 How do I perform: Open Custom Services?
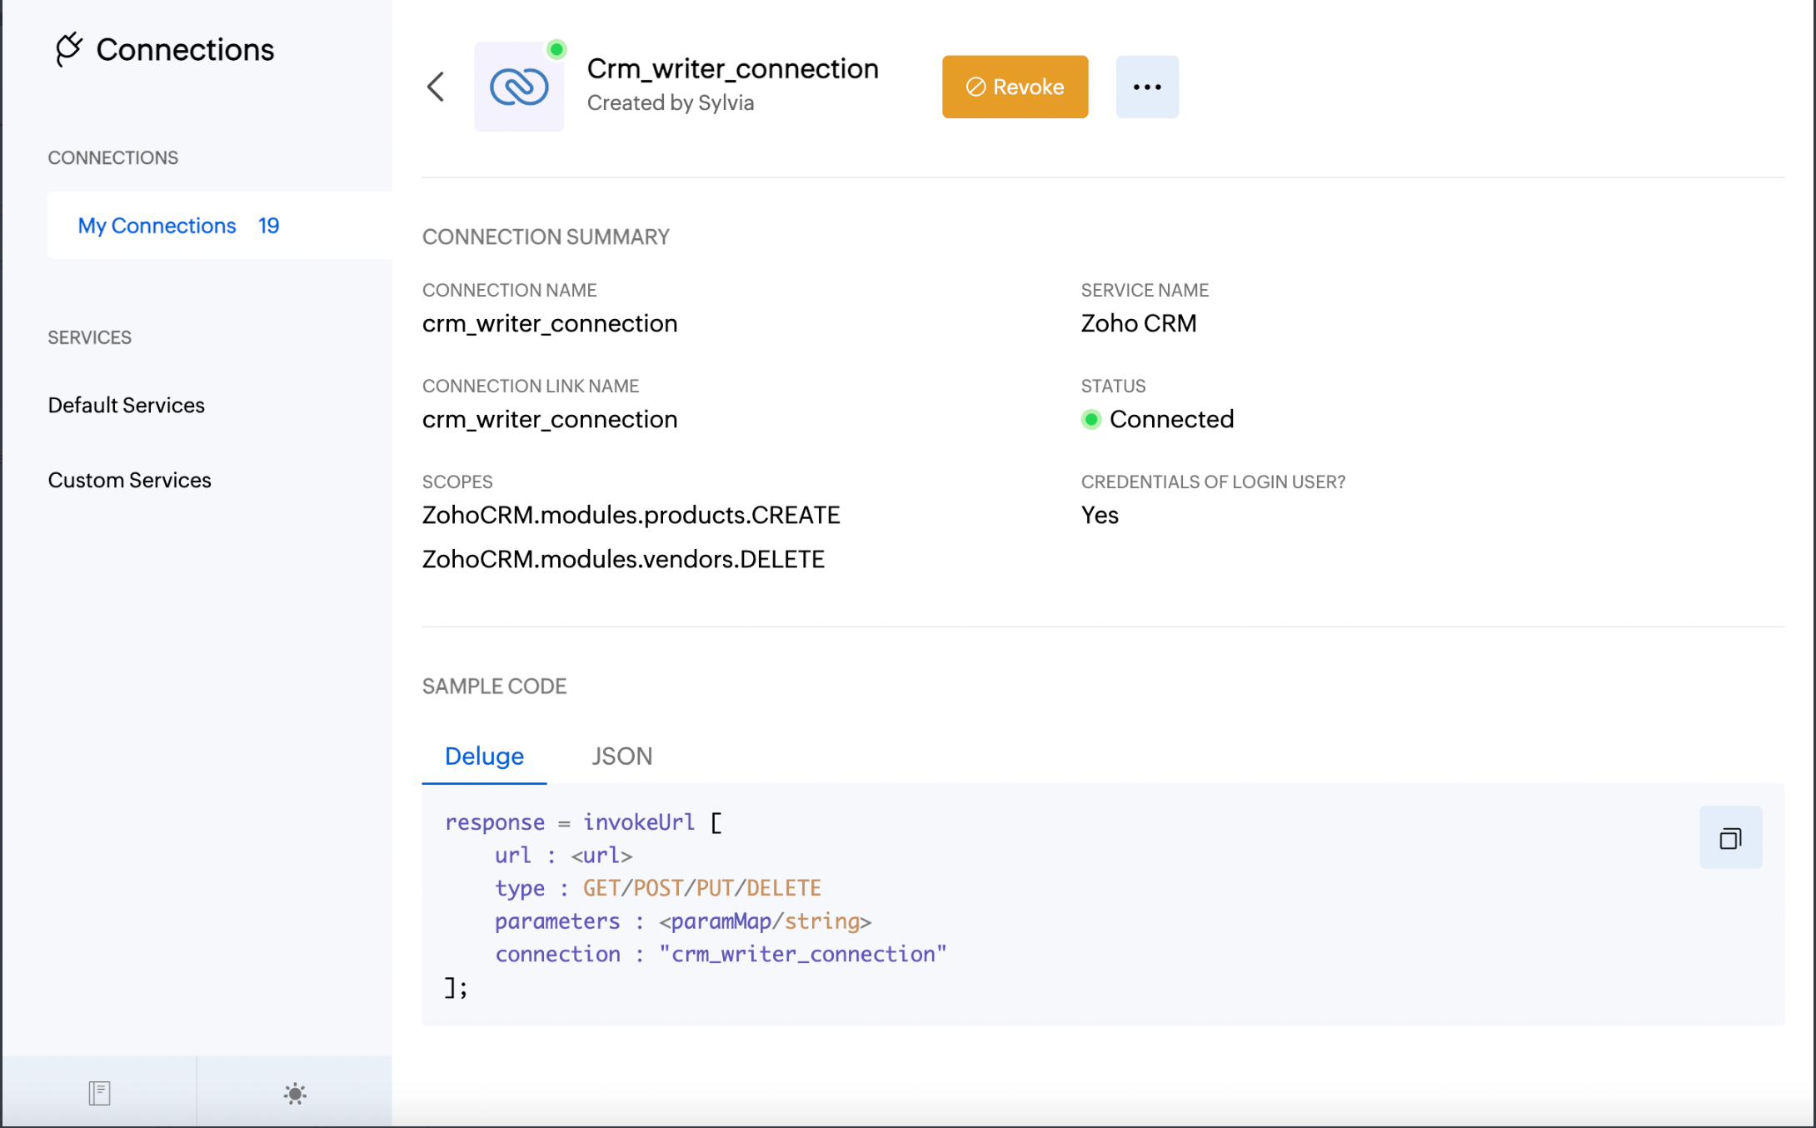[x=129, y=480]
